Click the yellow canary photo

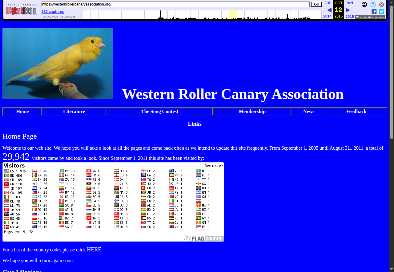point(58,64)
